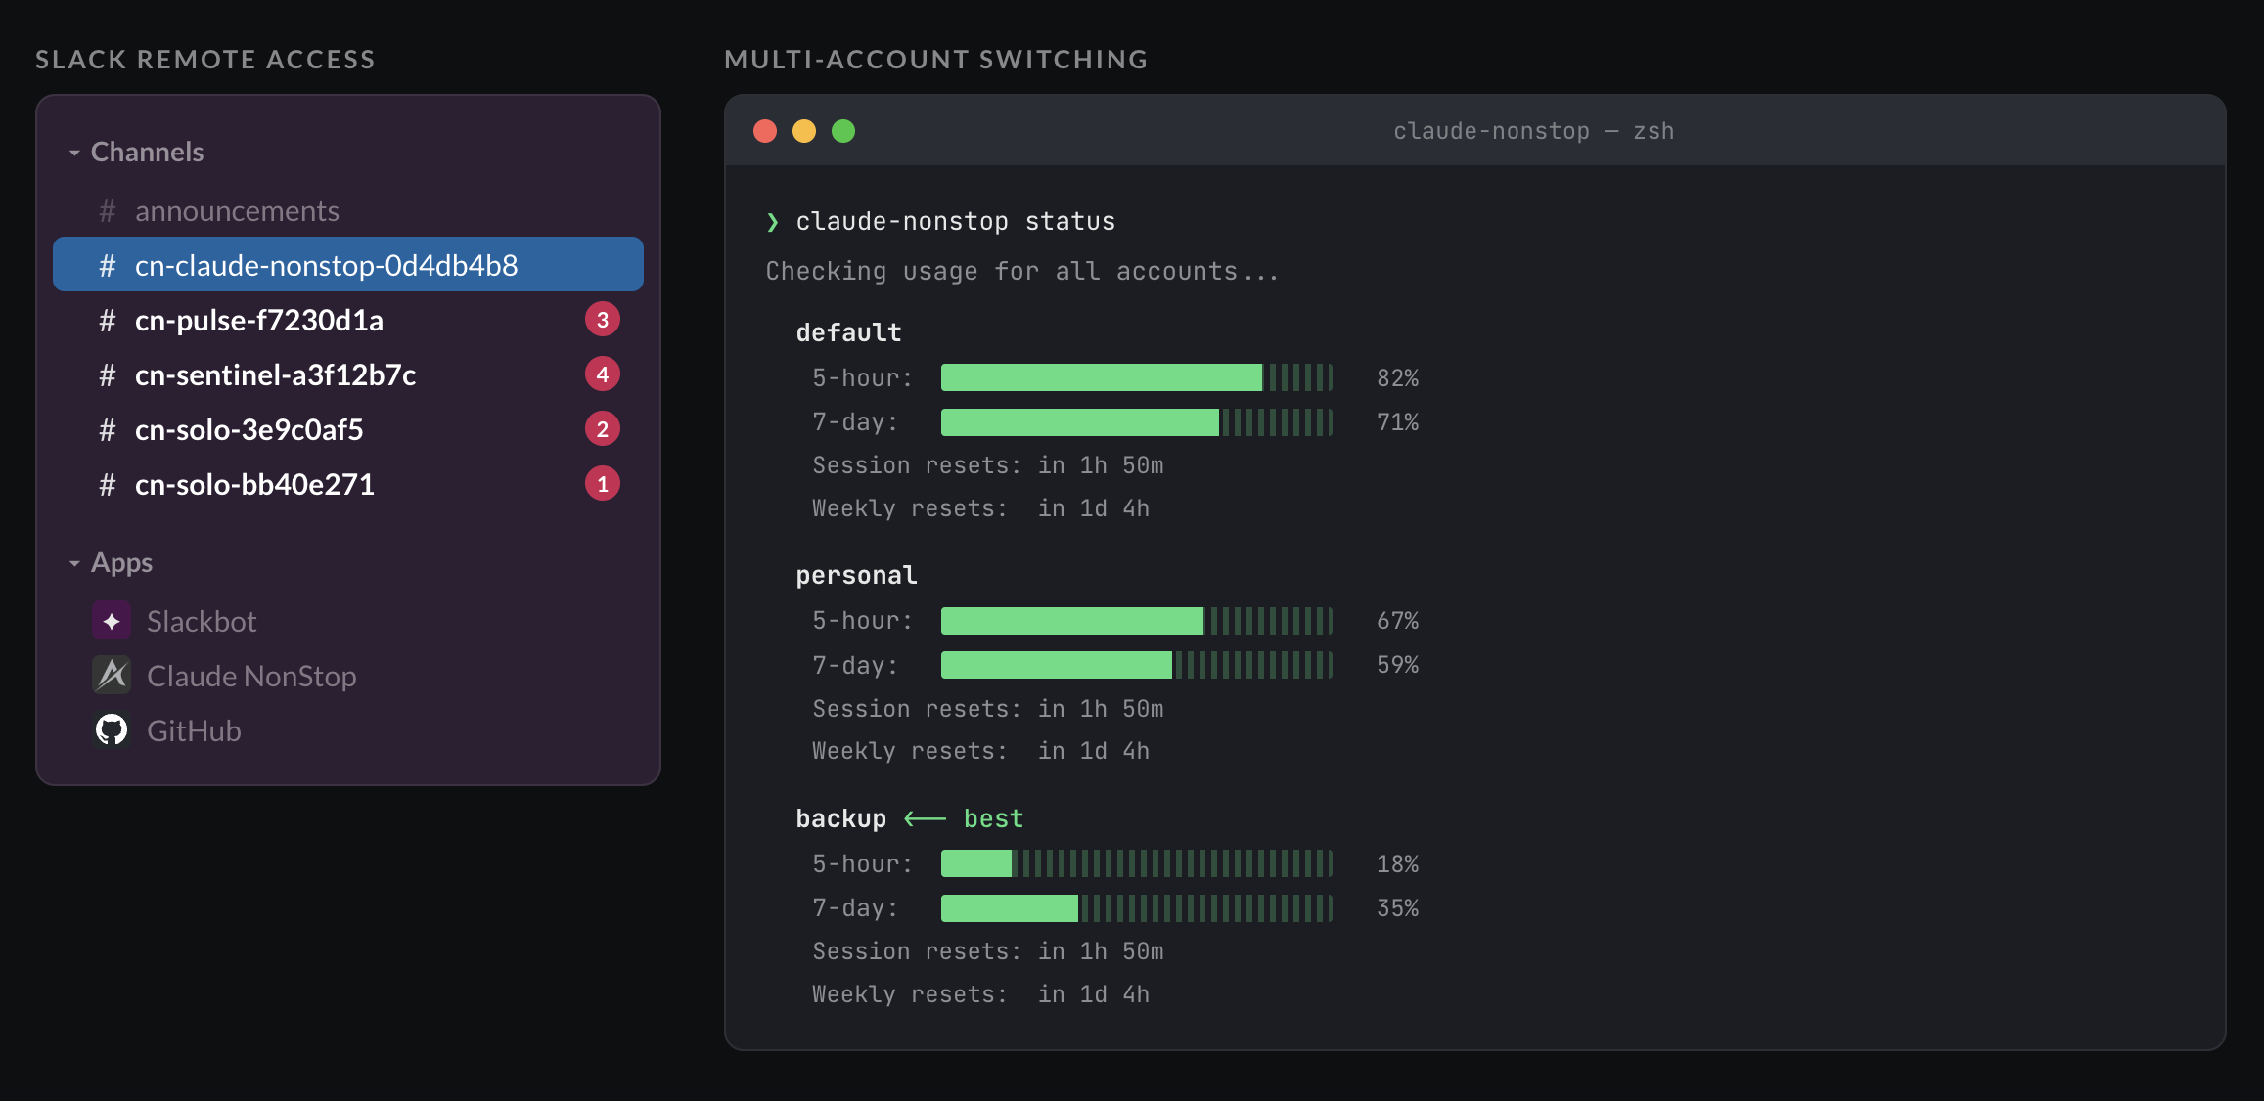
Task: Click the Checking usage for all accounts line
Action: pyautogui.click(x=1021, y=272)
